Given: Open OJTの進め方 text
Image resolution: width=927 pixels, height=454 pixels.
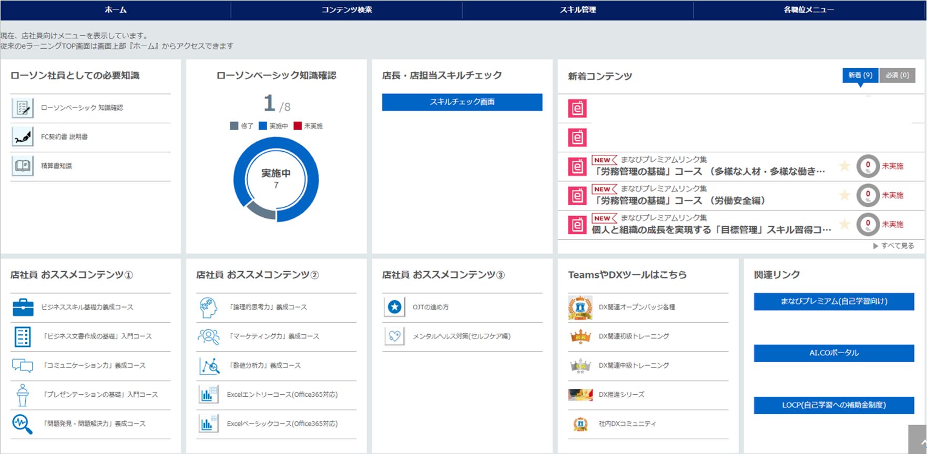Looking at the screenshot, I should pyautogui.click(x=431, y=307).
